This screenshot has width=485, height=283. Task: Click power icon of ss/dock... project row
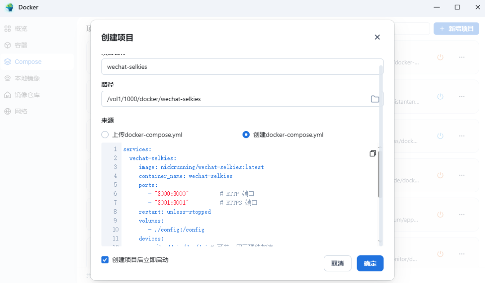440,136
